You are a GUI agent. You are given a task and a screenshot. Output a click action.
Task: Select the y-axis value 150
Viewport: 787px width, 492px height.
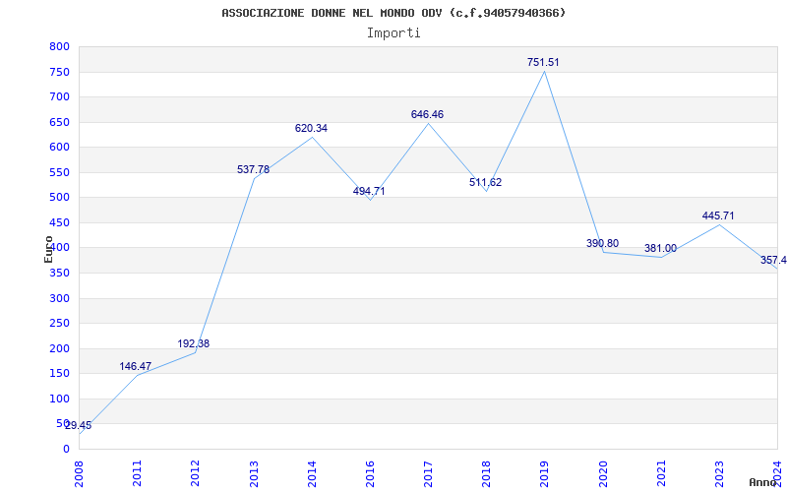tap(59, 374)
